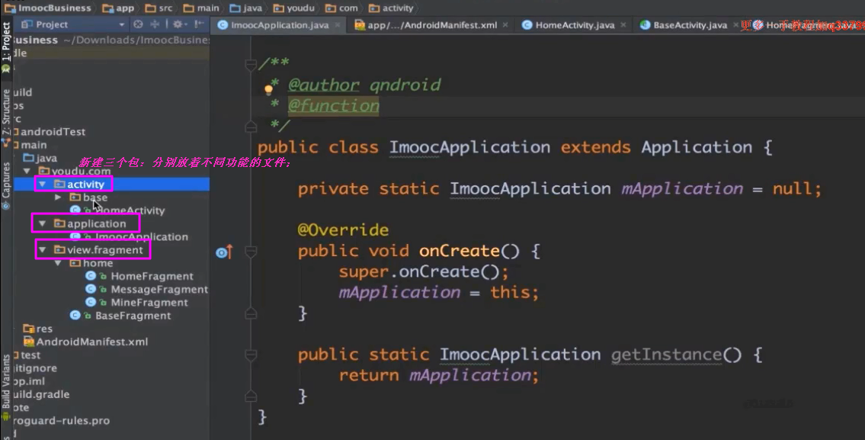Image resolution: width=865 pixels, height=440 pixels.
Task: Click the collapse-all icon in Project panel
Action: pyautogui.click(x=155, y=24)
